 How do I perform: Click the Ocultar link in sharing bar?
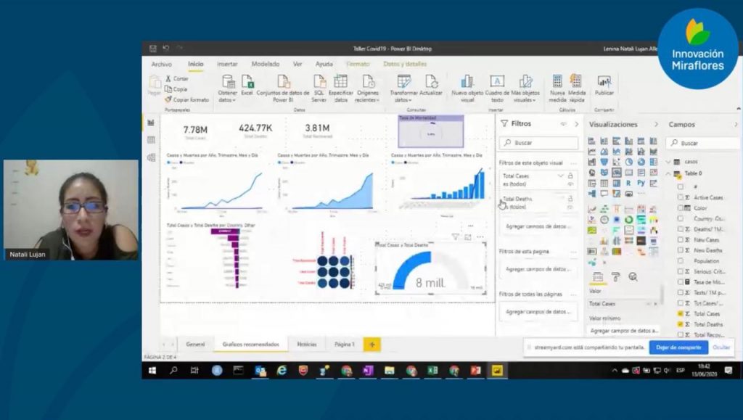coord(721,347)
